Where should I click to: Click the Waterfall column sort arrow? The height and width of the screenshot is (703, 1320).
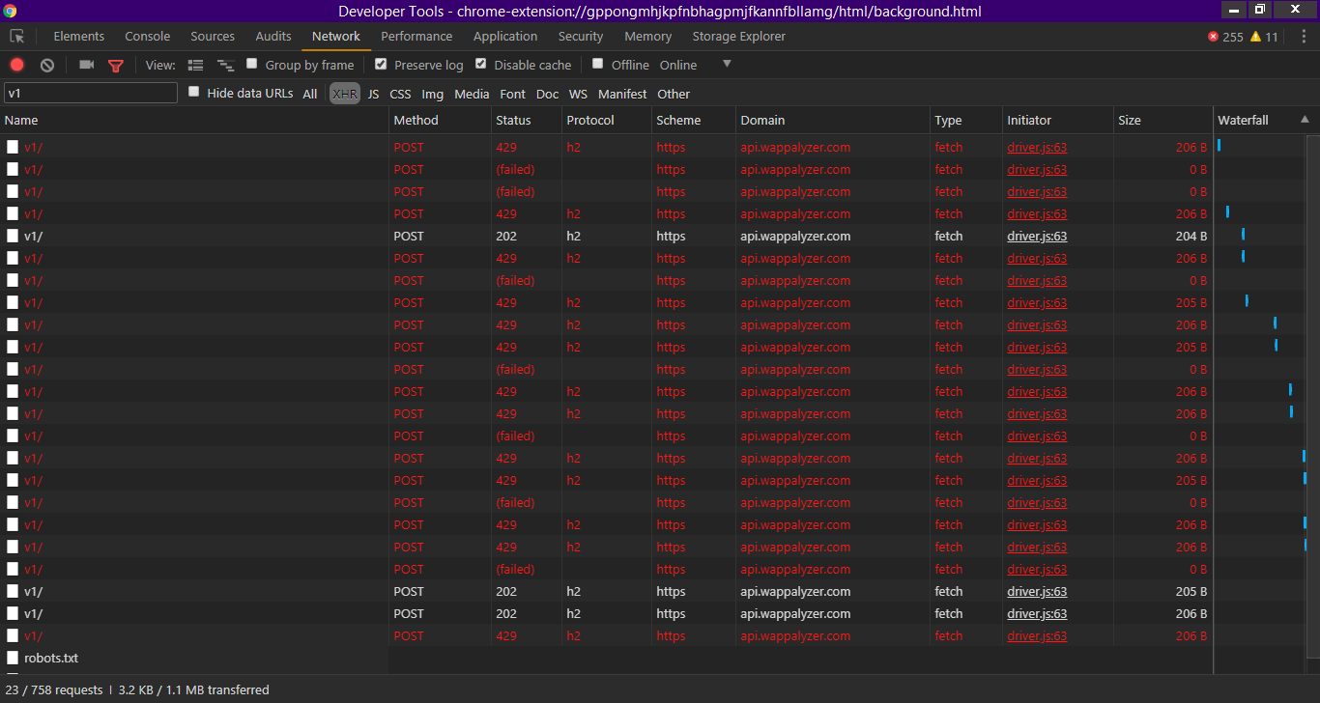[x=1306, y=120]
